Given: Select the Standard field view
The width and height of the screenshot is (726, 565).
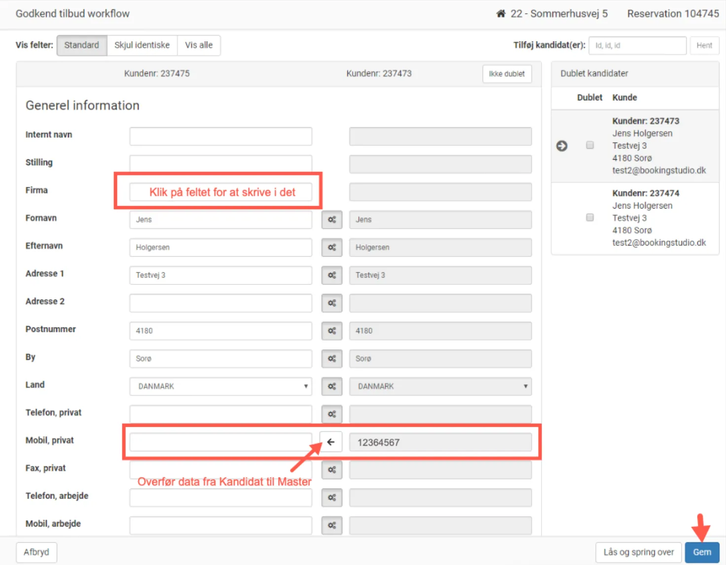Looking at the screenshot, I should [82, 45].
